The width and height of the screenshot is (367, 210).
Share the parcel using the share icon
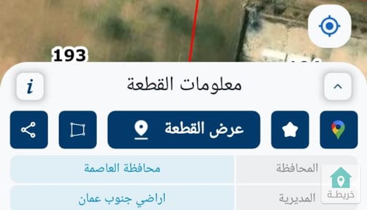click(x=29, y=130)
